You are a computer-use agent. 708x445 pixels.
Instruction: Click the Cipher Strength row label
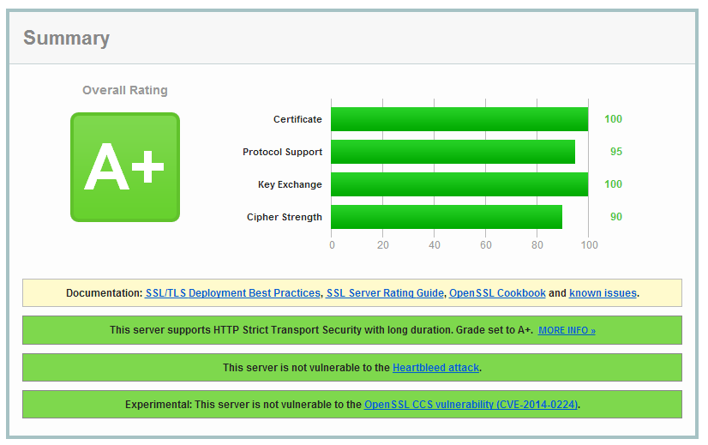pyautogui.click(x=284, y=217)
